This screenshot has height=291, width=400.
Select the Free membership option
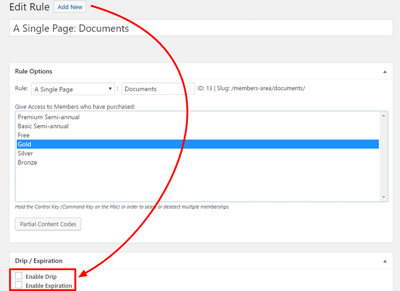point(24,135)
